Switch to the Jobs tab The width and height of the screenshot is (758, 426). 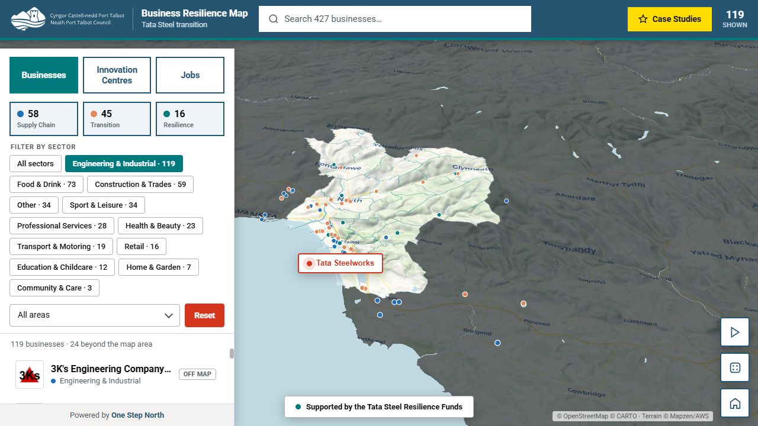(x=190, y=75)
